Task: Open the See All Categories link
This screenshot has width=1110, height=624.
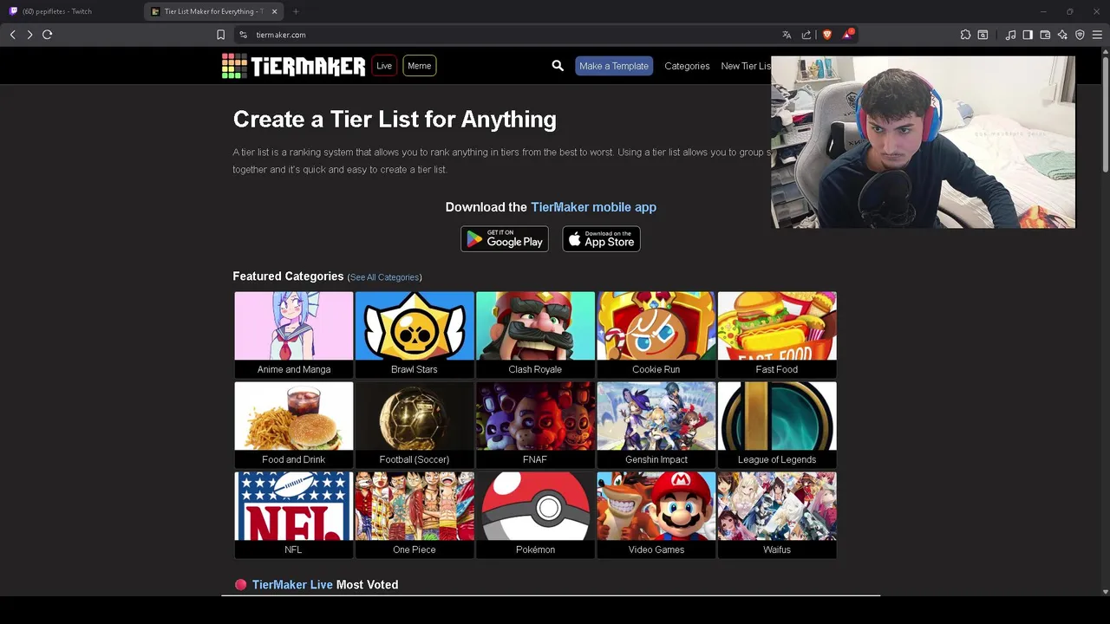Action: 385,277
